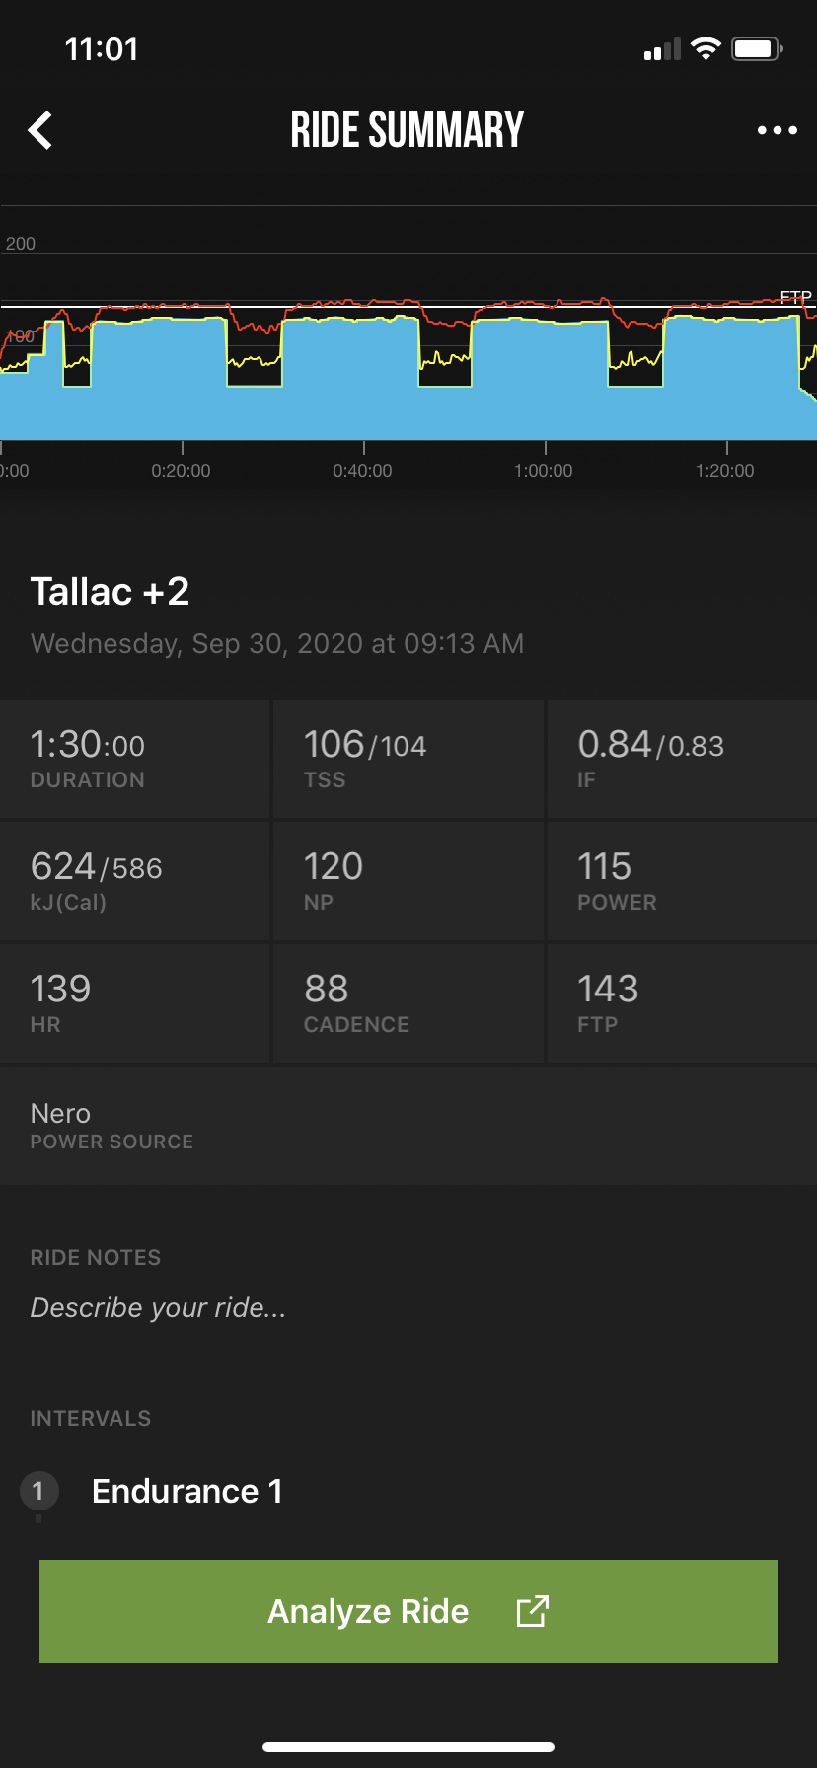The image size is (817, 1768).
Task: Tap the Nero power source row
Action: 408,1126
